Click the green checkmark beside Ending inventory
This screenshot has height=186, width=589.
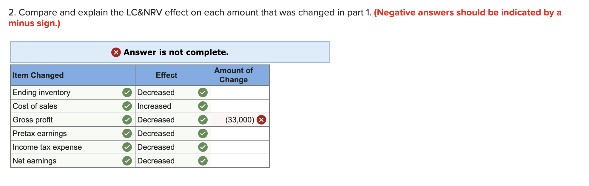click(127, 92)
